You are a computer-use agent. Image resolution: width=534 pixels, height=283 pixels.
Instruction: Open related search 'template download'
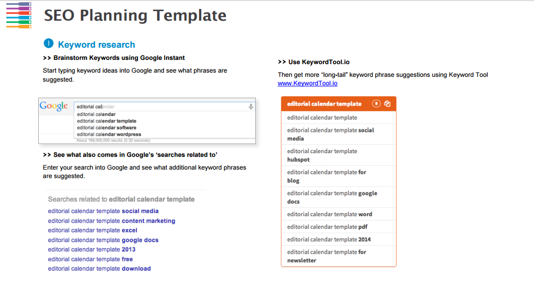(x=99, y=269)
